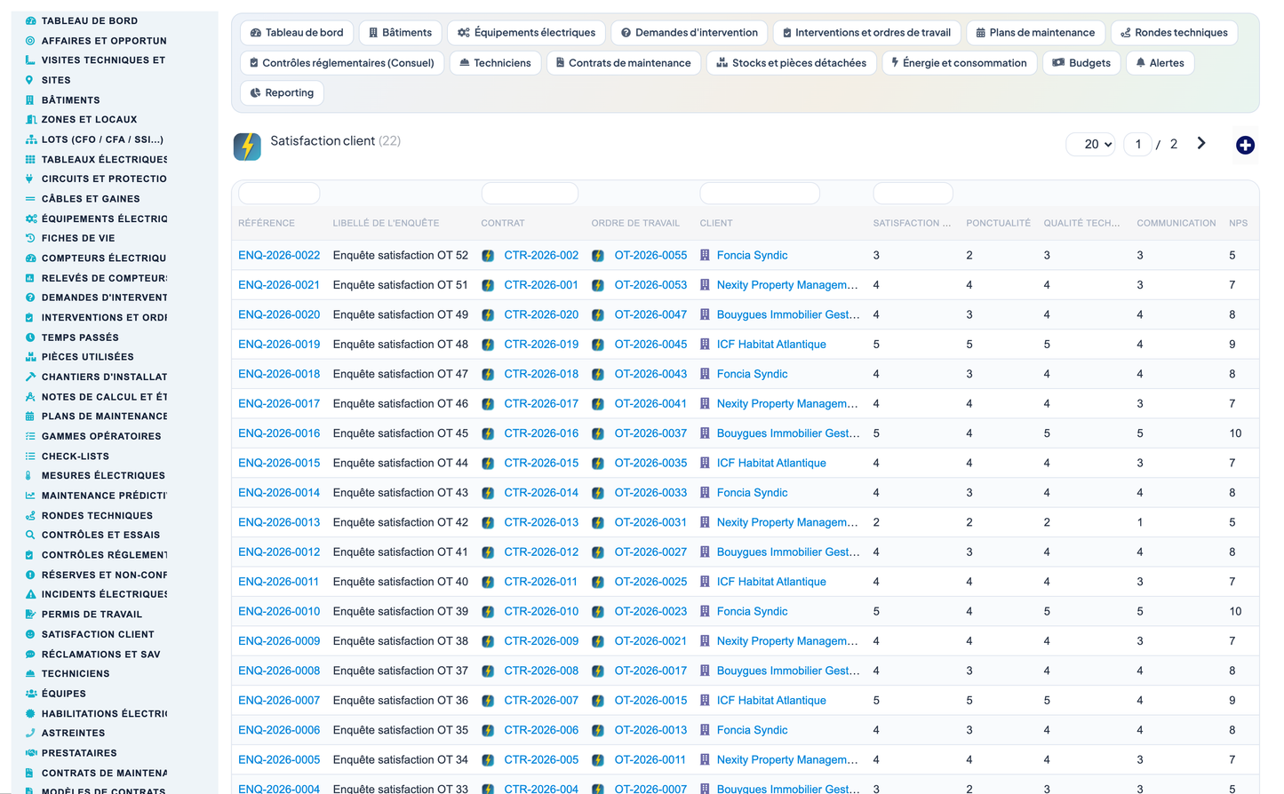Click the Incidents électriques warning icon
Image resolution: width=1284 pixels, height=794 pixels.
point(30,594)
